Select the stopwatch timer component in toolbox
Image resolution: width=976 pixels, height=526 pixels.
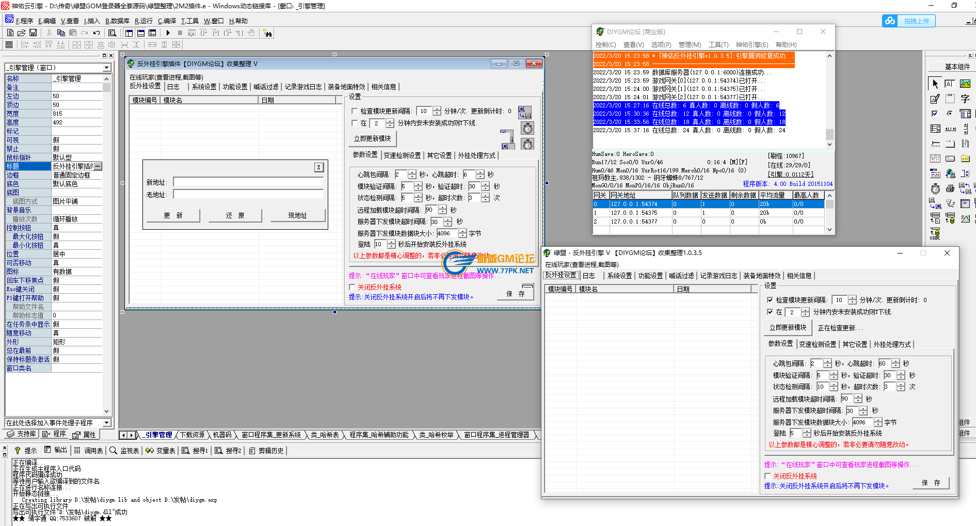coord(935,188)
